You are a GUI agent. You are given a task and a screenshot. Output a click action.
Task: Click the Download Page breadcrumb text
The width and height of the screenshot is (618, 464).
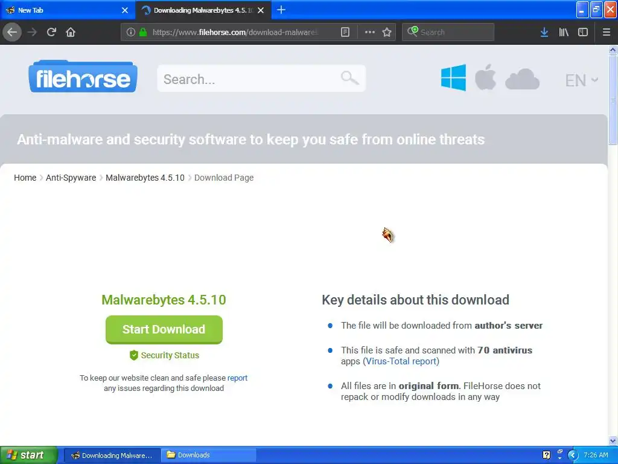pyautogui.click(x=224, y=178)
